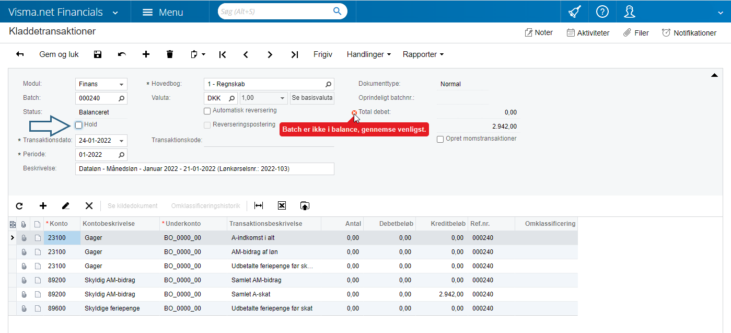731x333 pixels.
Task: Go to first record icon
Action: pos(223,54)
